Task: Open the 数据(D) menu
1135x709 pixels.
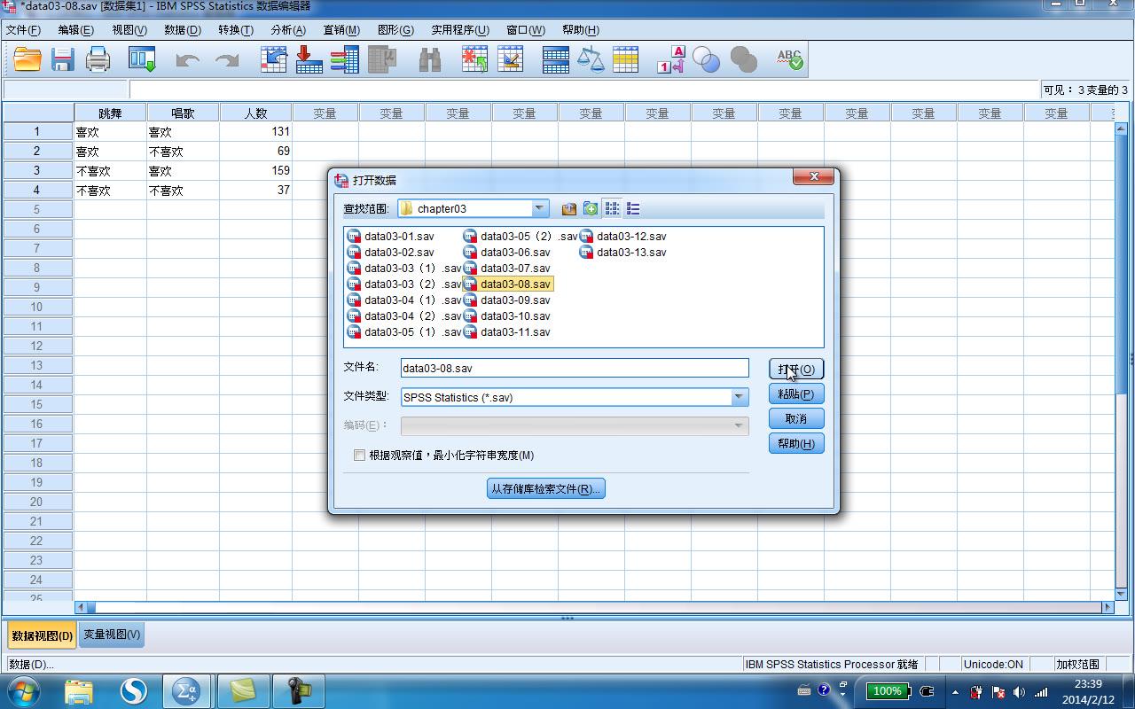Action: tap(183, 30)
